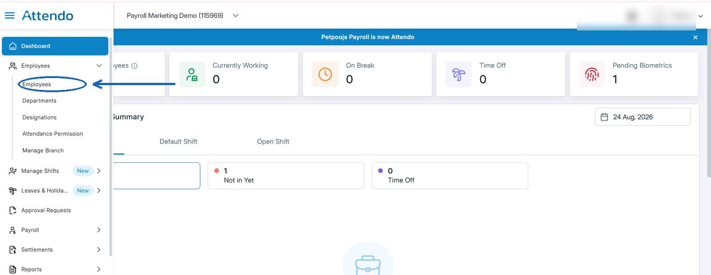Screen dimensions: 711x275
Task: Click the Approval Requests document icon
Action: pos(13,210)
